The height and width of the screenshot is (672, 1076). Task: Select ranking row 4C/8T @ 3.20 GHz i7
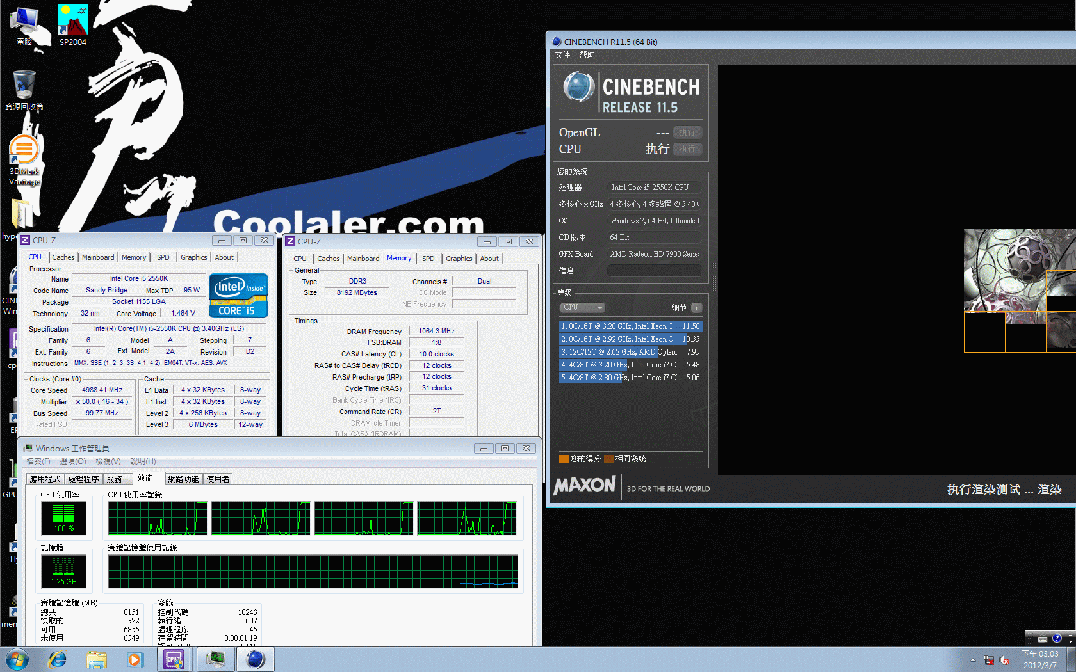point(631,365)
